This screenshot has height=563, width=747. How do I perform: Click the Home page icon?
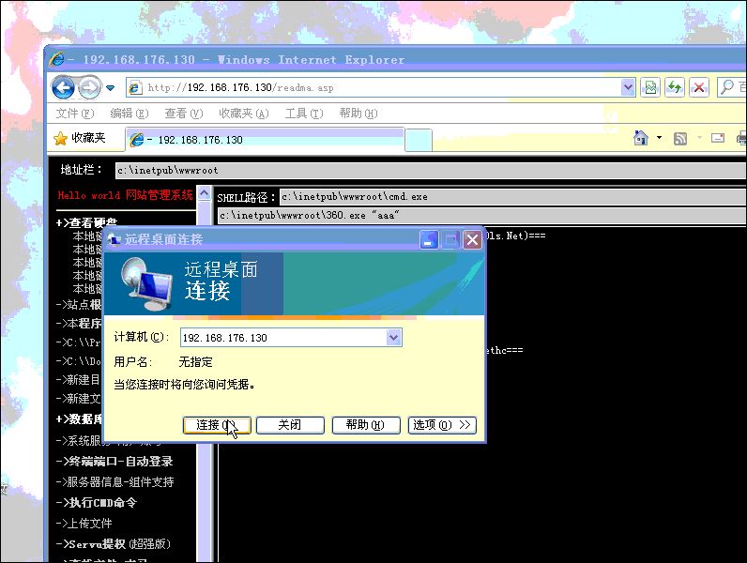641,138
